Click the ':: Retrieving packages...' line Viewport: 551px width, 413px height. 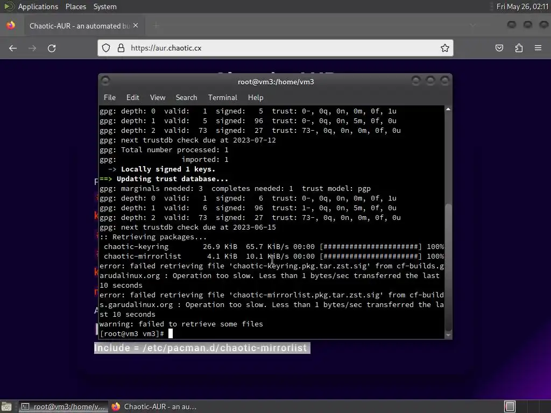(153, 237)
